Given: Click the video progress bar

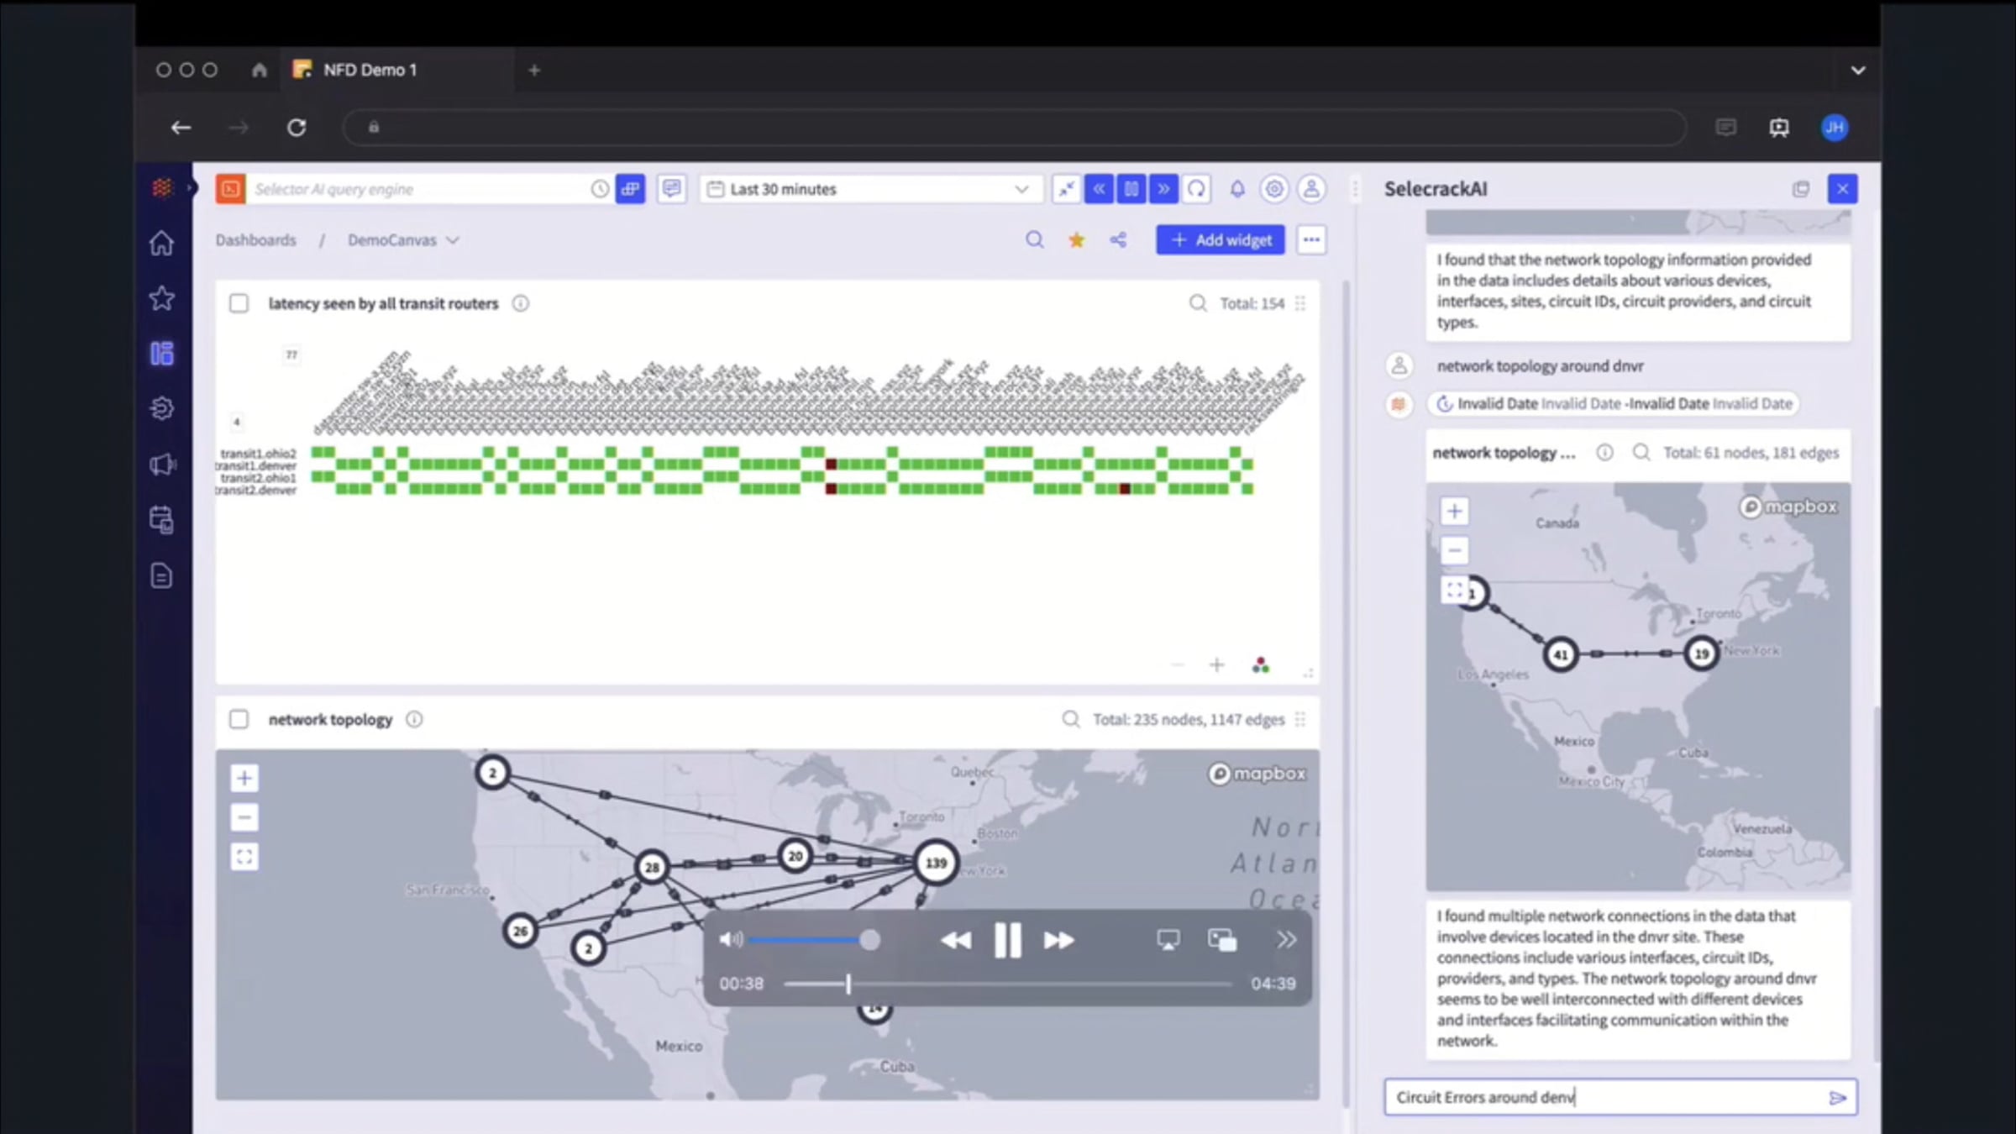Looking at the screenshot, I should 1007,984.
